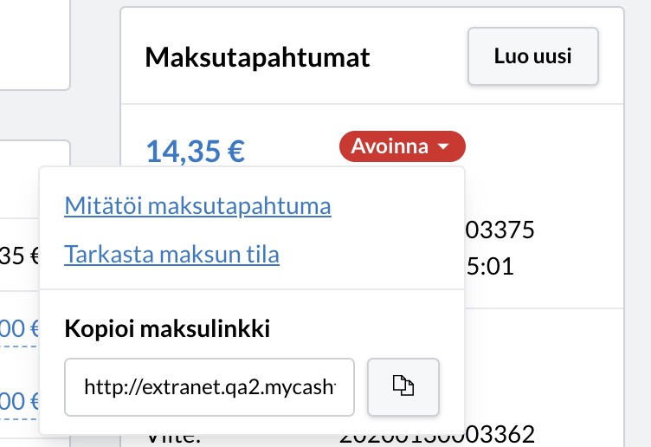
Task: Click the Maksutapahtumat panel heading
Action: pos(257,57)
